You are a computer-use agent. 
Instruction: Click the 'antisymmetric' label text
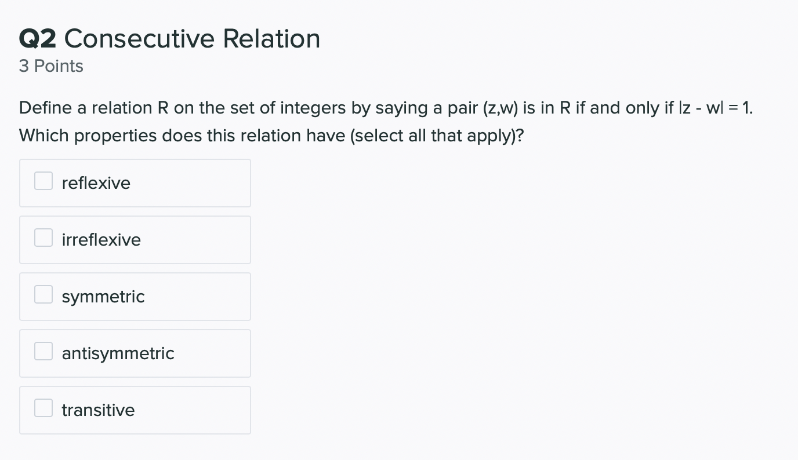118,353
